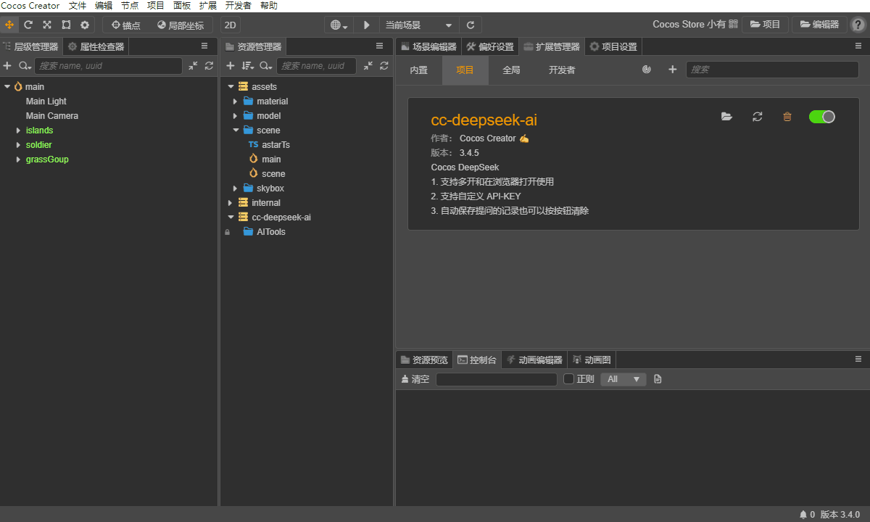
Task: Enable the 正则 regex checkbox
Action: pos(568,379)
